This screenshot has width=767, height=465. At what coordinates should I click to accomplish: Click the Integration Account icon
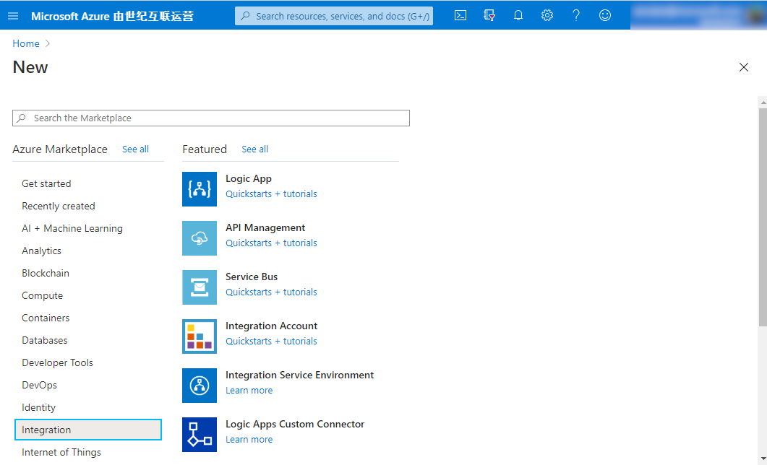[x=200, y=336]
